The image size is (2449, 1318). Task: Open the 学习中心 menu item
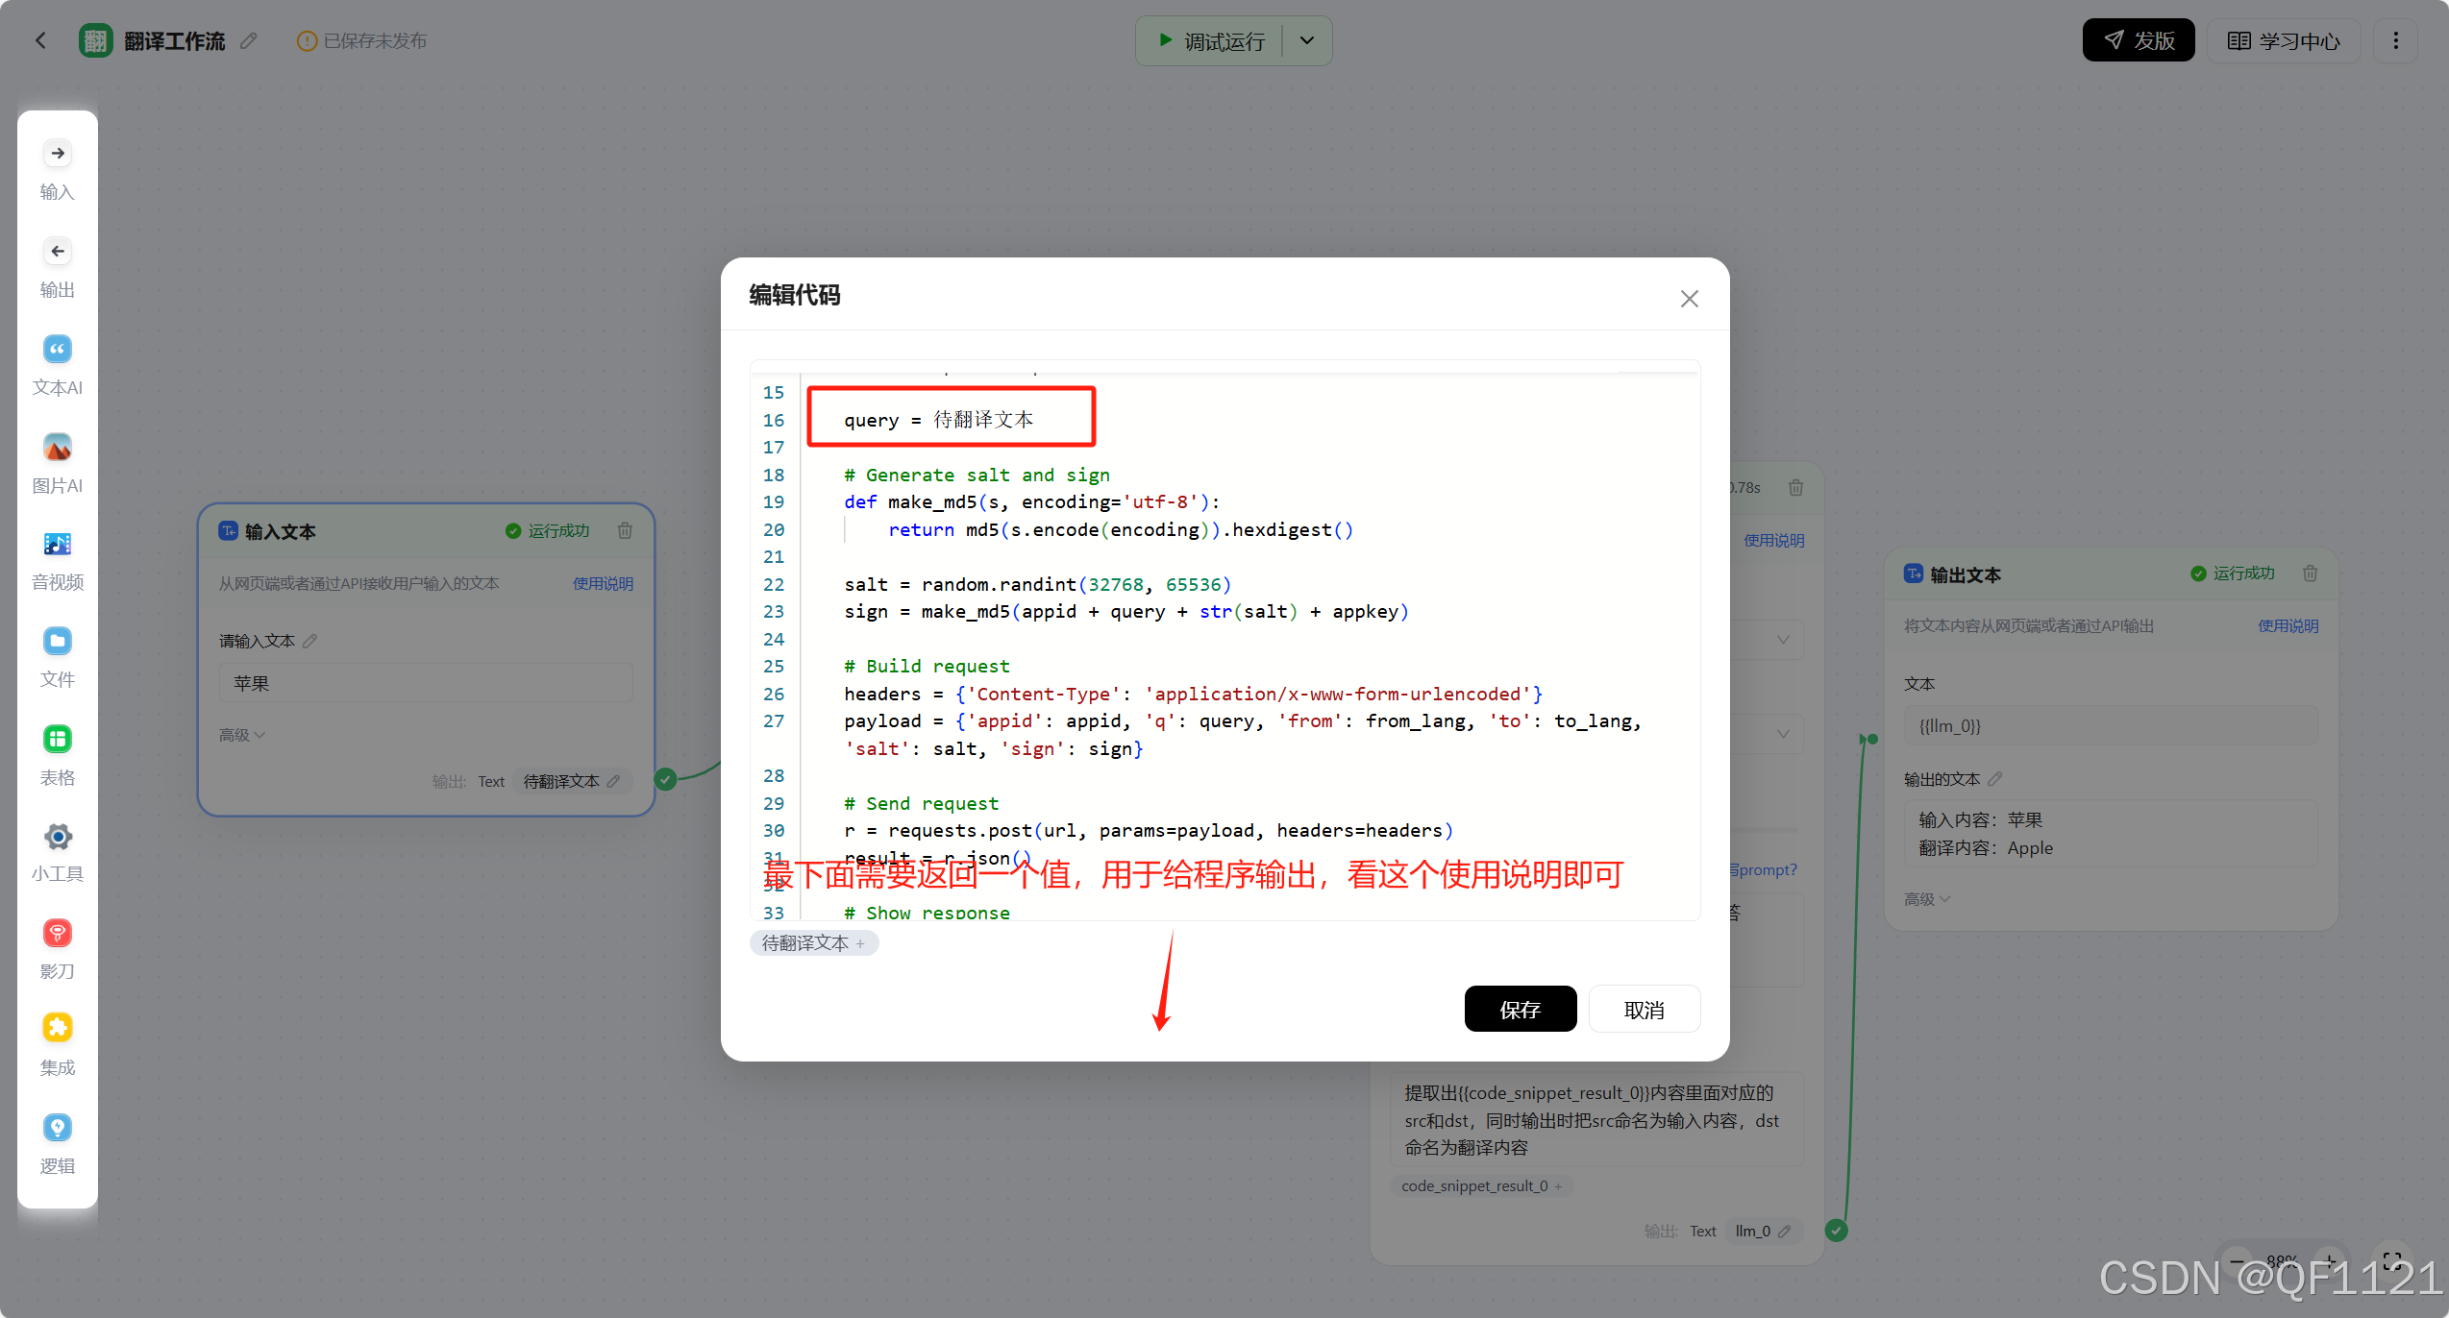coord(2284,40)
